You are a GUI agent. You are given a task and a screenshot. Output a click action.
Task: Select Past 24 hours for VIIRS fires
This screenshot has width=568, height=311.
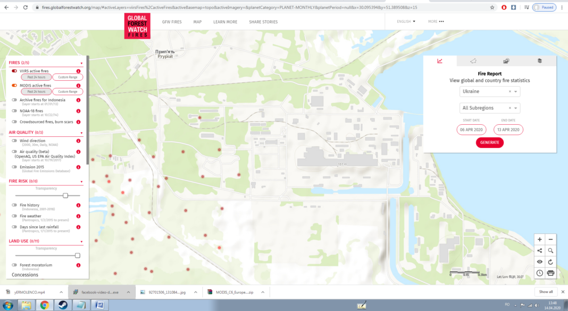(36, 77)
